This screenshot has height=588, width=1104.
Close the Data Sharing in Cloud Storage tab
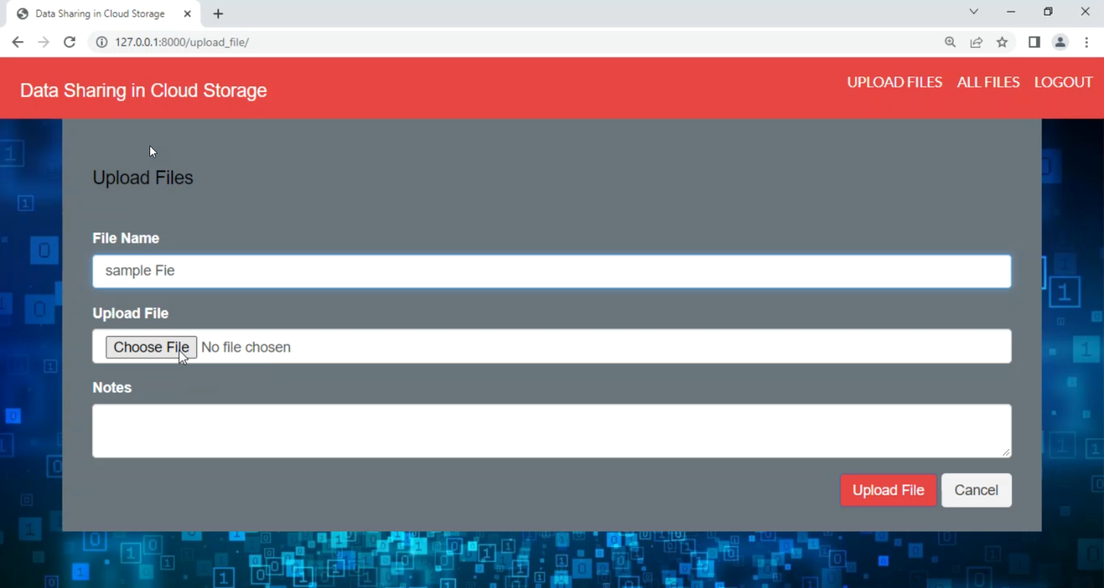point(187,14)
